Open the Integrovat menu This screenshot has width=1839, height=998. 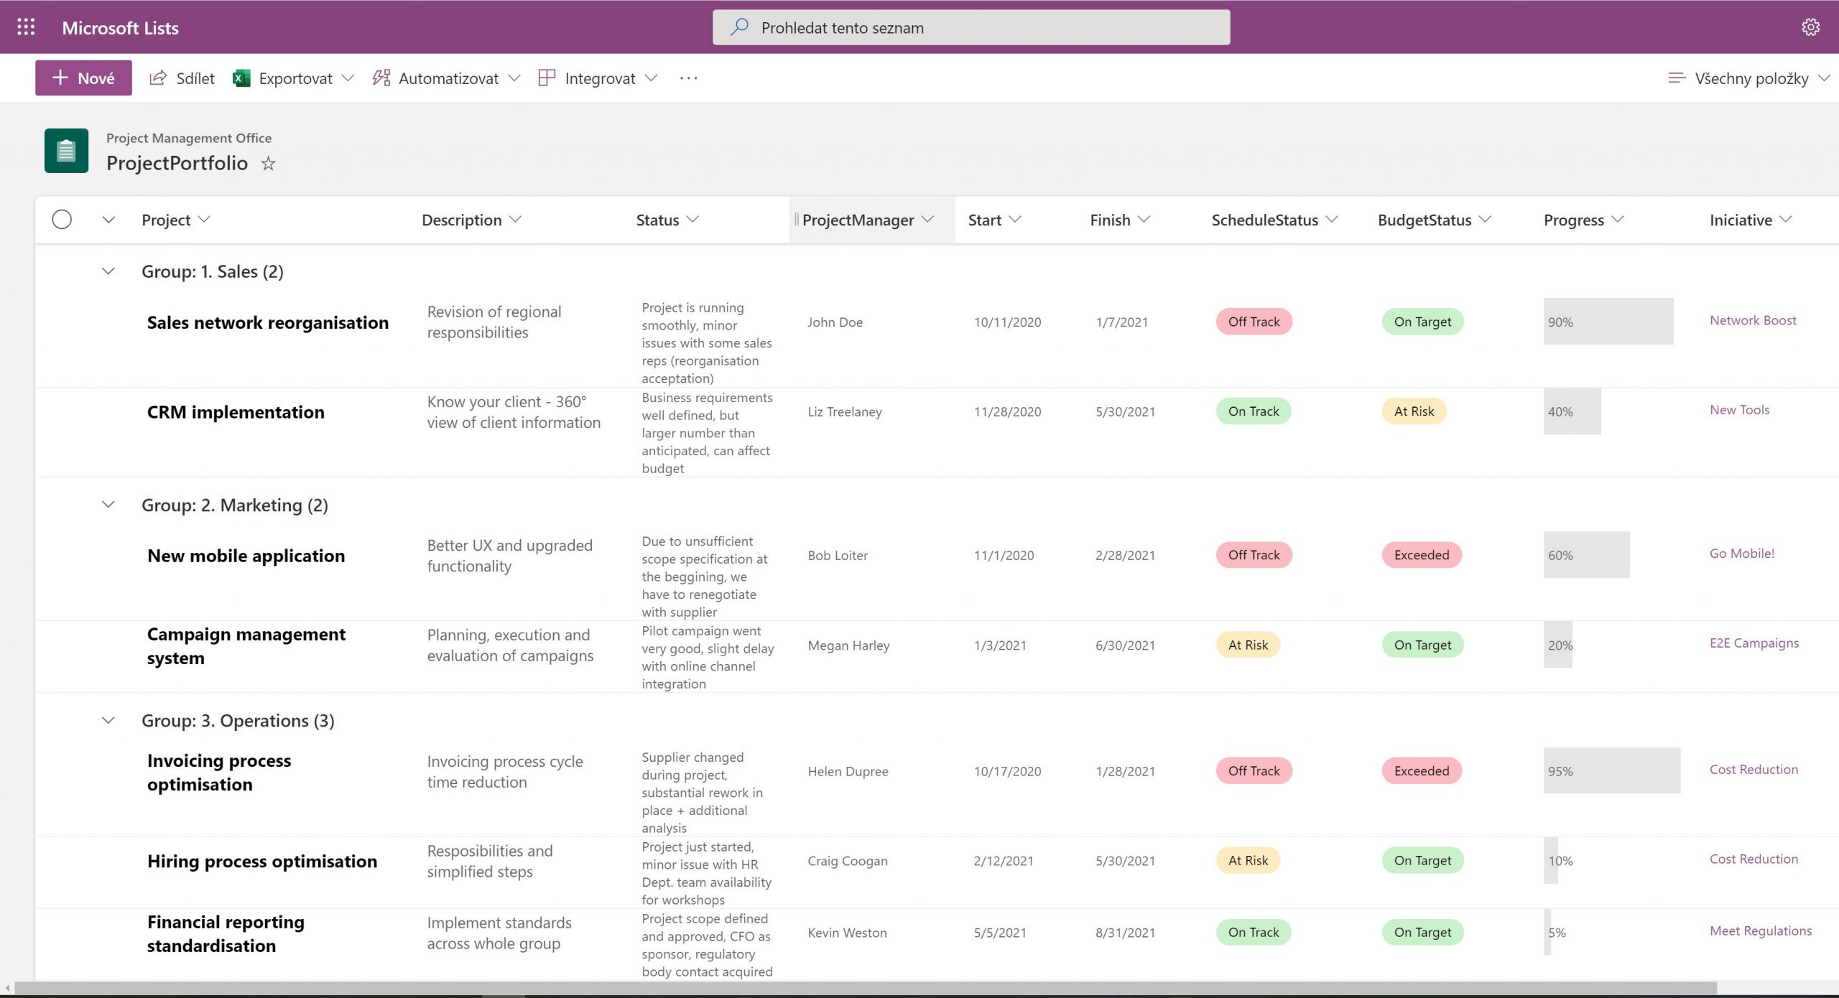click(599, 78)
